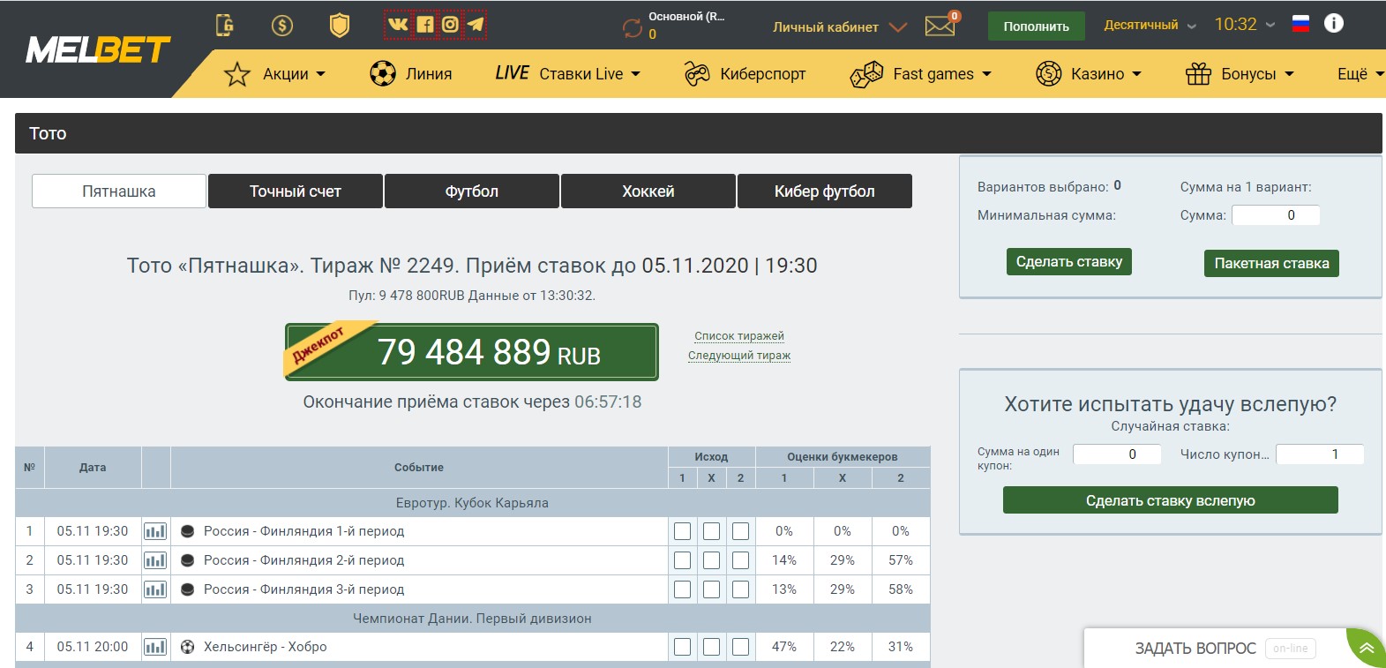
Task: Open the Facebook social icon
Action: coord(425,24)
